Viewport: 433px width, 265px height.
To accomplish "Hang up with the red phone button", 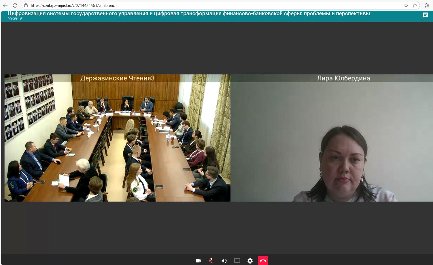I will click(x=263, y=261).
